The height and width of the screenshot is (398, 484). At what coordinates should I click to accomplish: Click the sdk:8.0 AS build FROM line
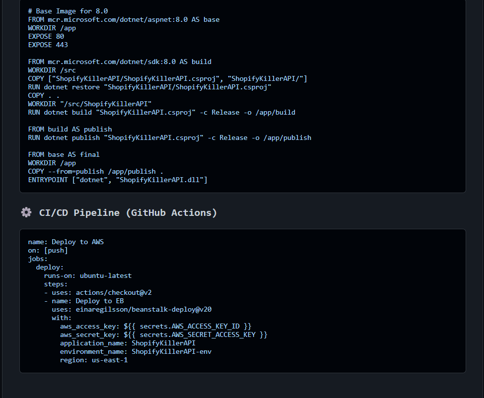(120, 62)
